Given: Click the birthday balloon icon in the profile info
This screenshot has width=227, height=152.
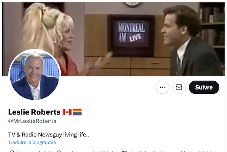Looking at the screenshot, I should (x=59, y=151).
